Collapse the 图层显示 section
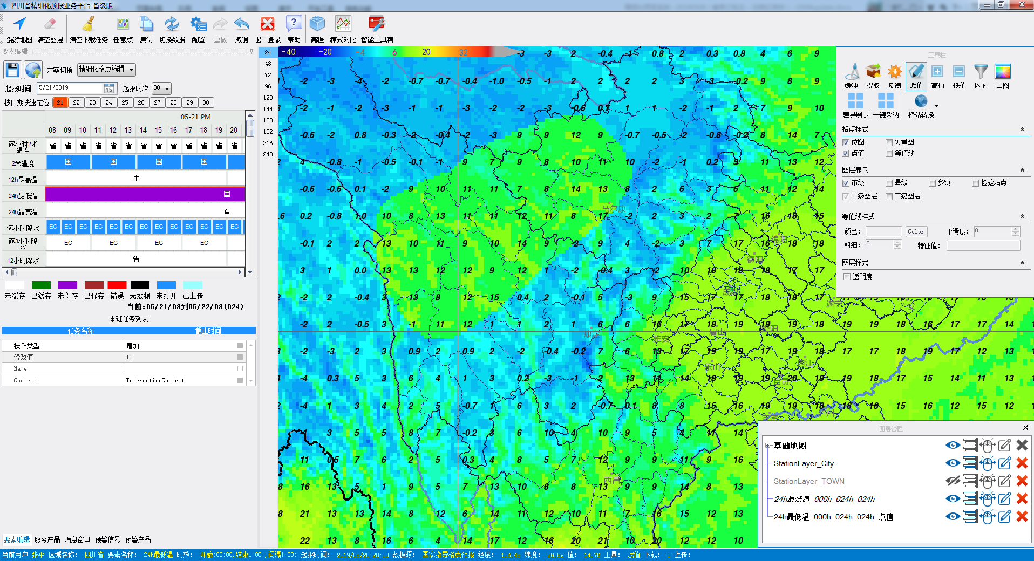Image resolution: width=1034 pixels, height=561 pixels. pyautogui.click(x=1022, y=170)
